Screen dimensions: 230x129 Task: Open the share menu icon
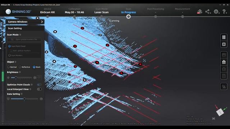tap(207, 11)
